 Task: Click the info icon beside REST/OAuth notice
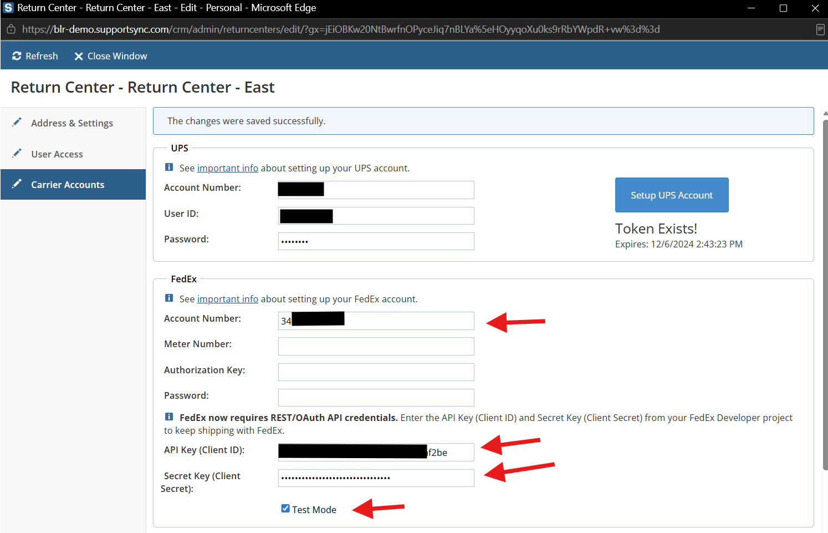[169, 417]
